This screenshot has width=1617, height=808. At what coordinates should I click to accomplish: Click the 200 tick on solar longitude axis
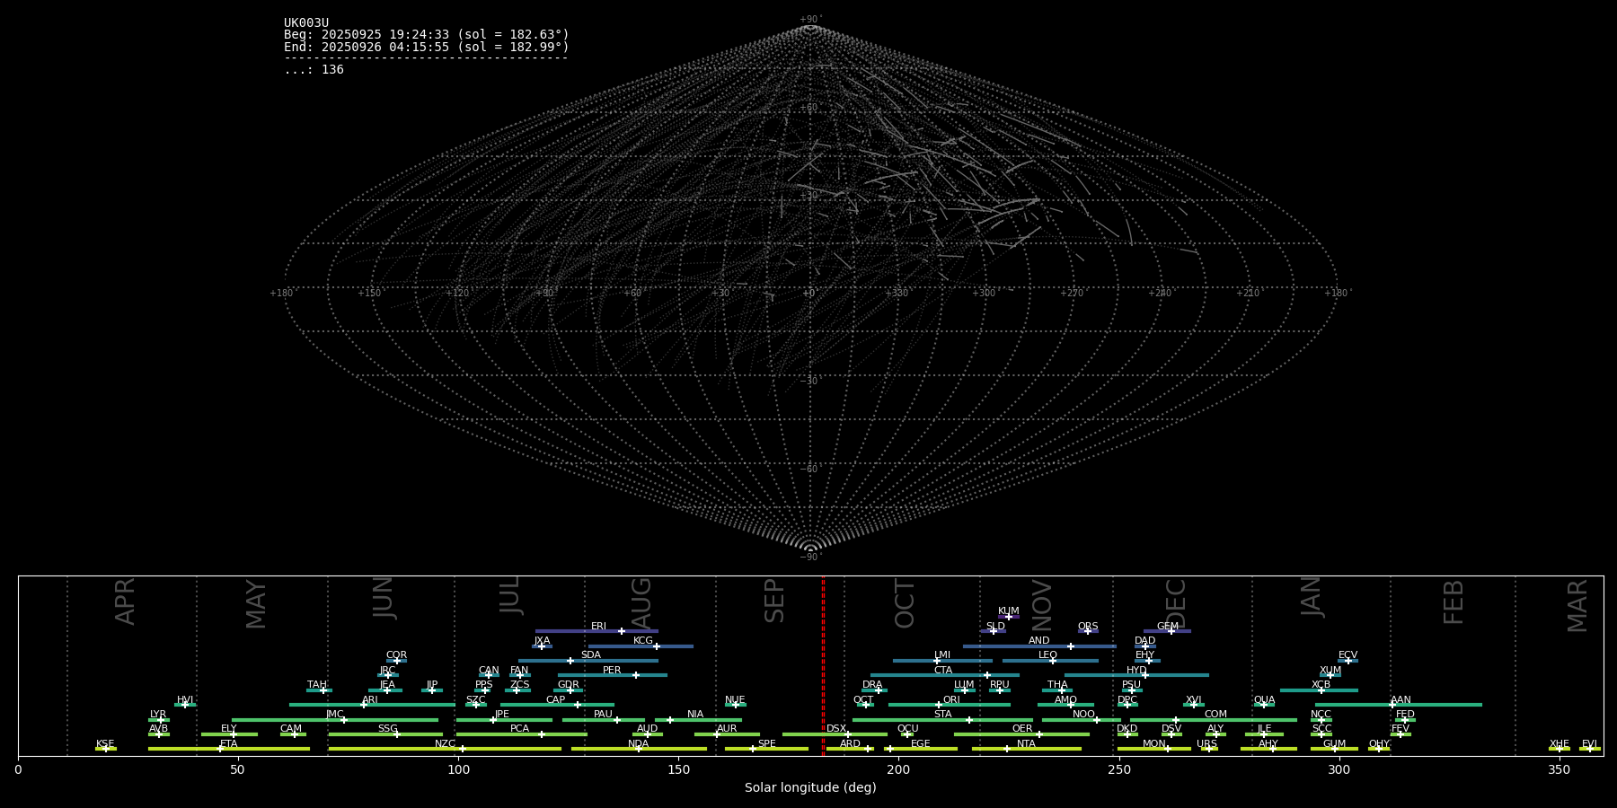pos(898,769)
